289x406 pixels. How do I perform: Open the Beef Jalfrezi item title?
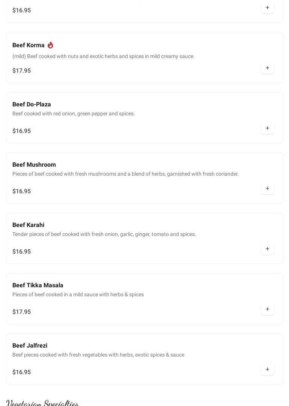tap(30, 345)
